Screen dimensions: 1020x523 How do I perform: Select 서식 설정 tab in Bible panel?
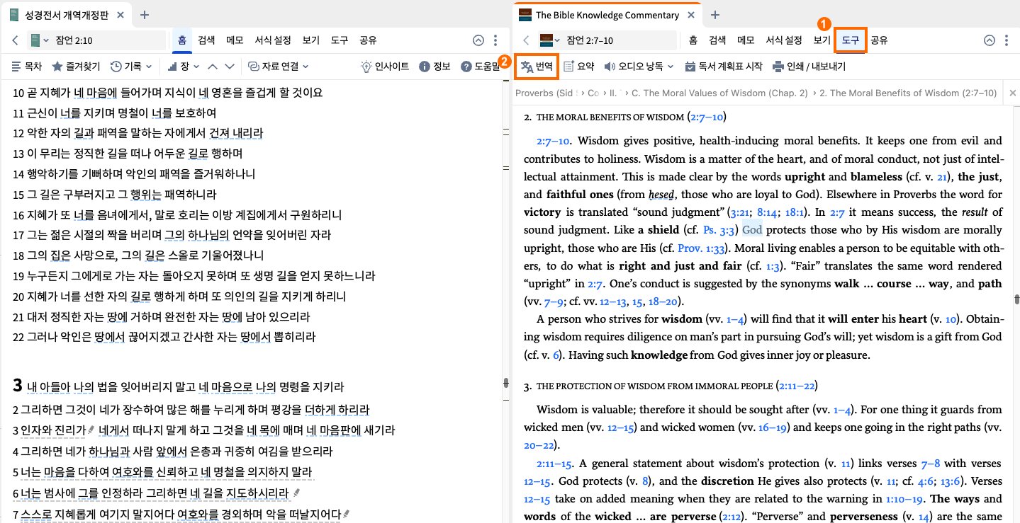[x=273, y=40]
